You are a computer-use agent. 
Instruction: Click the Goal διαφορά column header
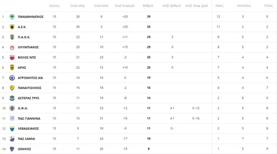pos(125,6)
